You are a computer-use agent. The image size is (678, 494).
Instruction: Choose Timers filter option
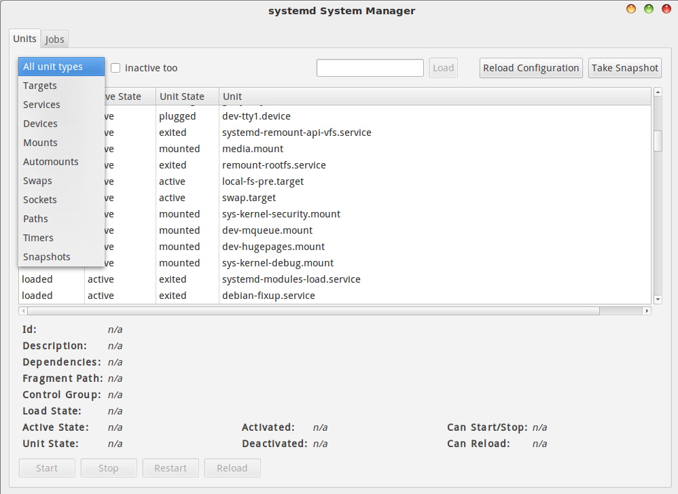[61, 238]
